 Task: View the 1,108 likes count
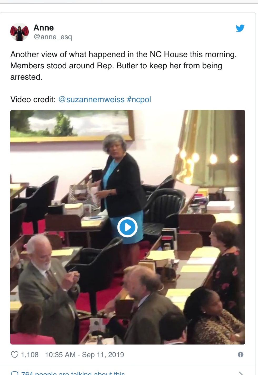(30, 355)
